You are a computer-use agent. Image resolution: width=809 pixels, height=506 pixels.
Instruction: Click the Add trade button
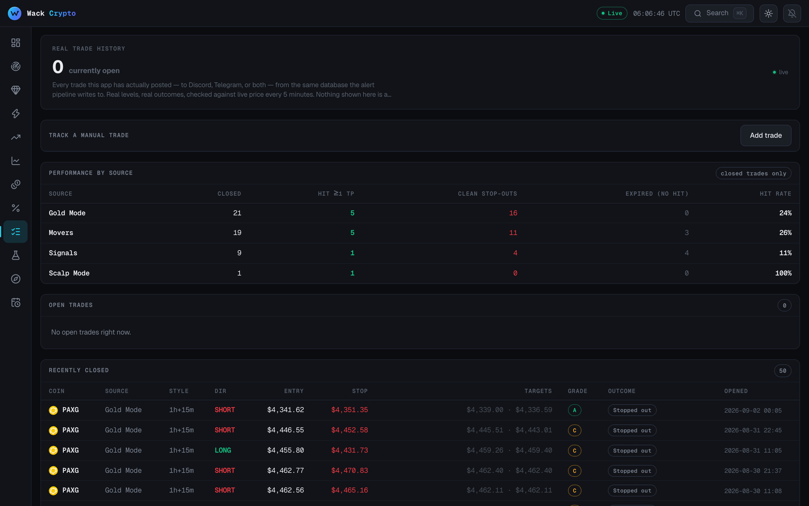(765, 135)
